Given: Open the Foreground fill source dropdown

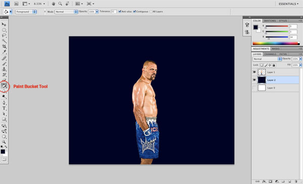Looking at the screenshot, I should tap(26, 12).
